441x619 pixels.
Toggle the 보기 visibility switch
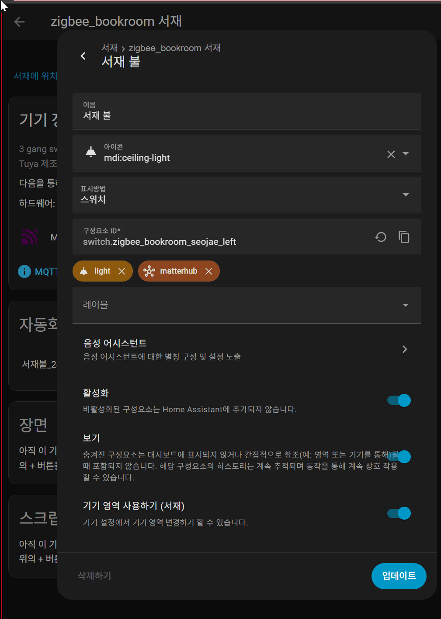click(399, 456)
